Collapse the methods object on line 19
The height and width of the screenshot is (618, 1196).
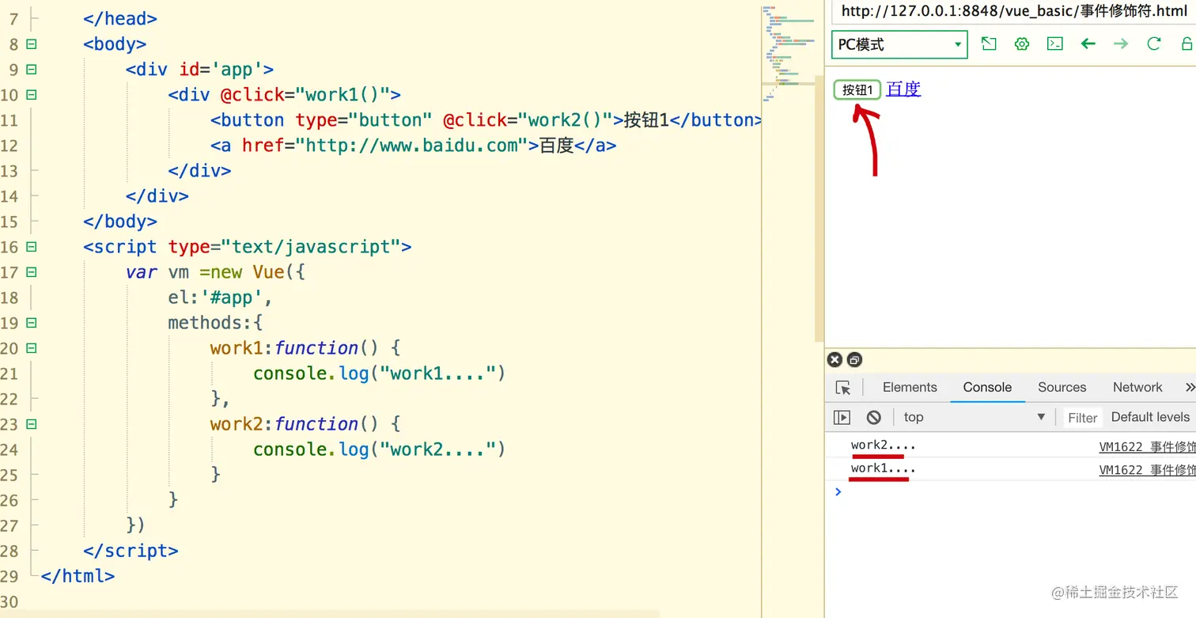(x=32, y=323)
